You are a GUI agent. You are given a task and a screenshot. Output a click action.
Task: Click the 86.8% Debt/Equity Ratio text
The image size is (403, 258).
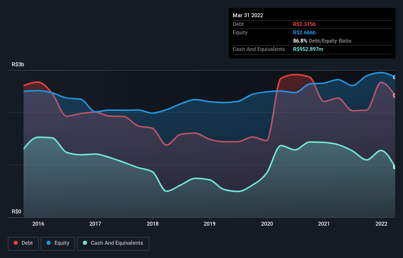point(322,41)
